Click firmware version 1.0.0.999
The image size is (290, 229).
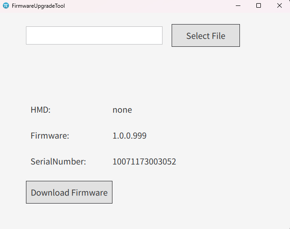129,136
